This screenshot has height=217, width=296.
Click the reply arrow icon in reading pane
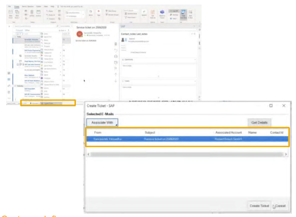pos(116,50)
